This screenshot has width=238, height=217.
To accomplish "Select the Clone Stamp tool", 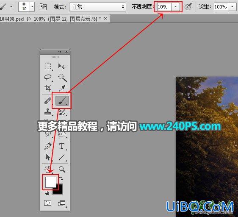I will coord(48,112).
